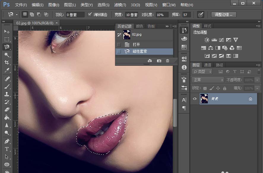Create new snapshot with camera icon
The image size is (263, 173).
159,61
